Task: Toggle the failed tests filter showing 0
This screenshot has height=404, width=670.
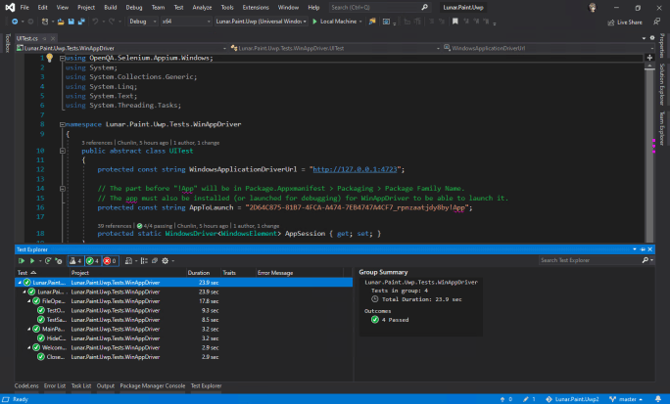Action: pyautogui.click(x=111, y=260)
